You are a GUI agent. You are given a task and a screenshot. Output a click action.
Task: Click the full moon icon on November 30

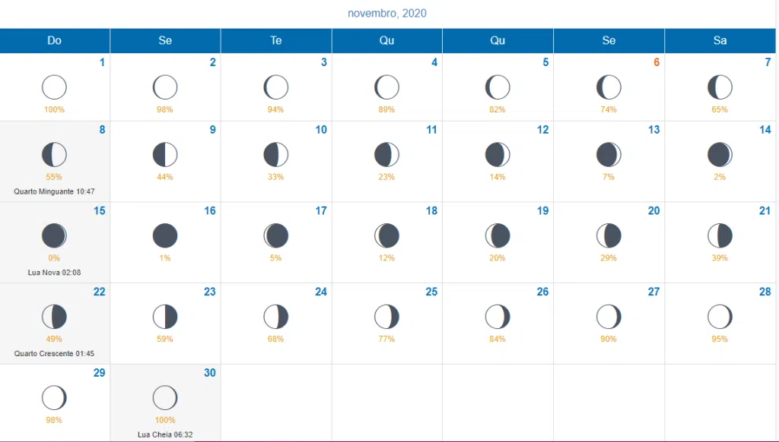point(165,397)
